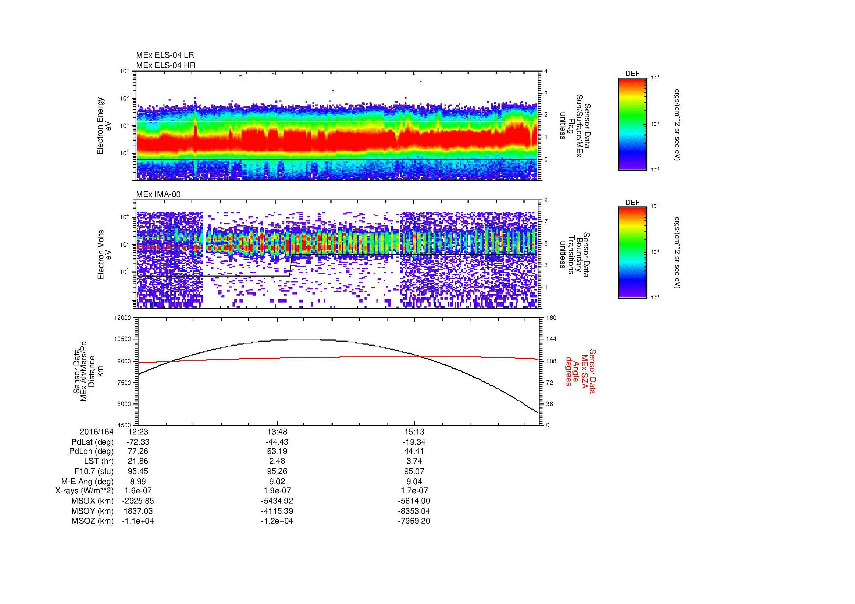Click the IMA ion spectrogram panel
The image size is (855, 604).
337,254
